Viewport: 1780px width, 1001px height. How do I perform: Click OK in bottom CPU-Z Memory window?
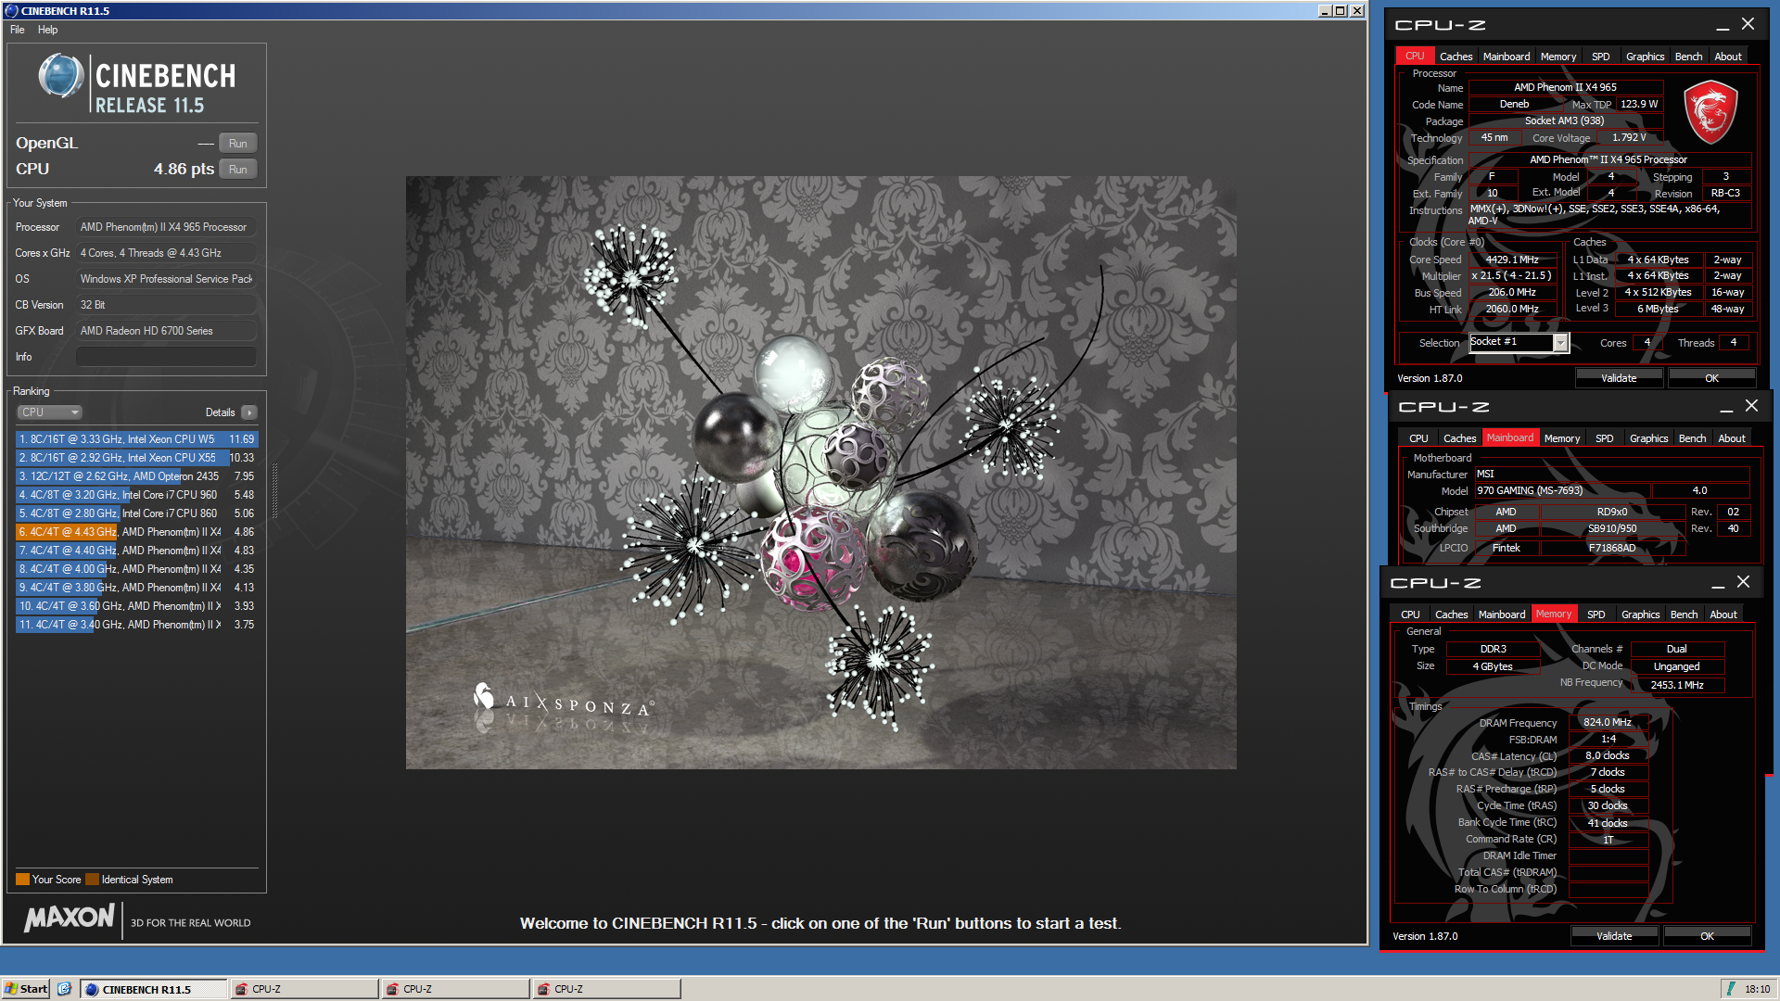1707,936
